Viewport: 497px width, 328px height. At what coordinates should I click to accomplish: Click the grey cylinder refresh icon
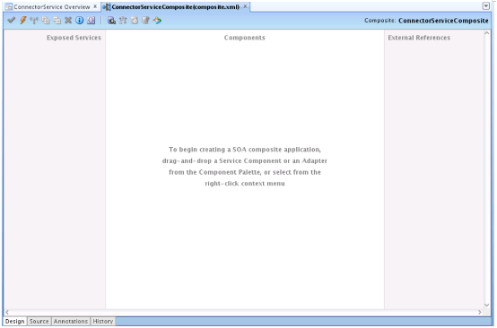[x=135, y=21]
